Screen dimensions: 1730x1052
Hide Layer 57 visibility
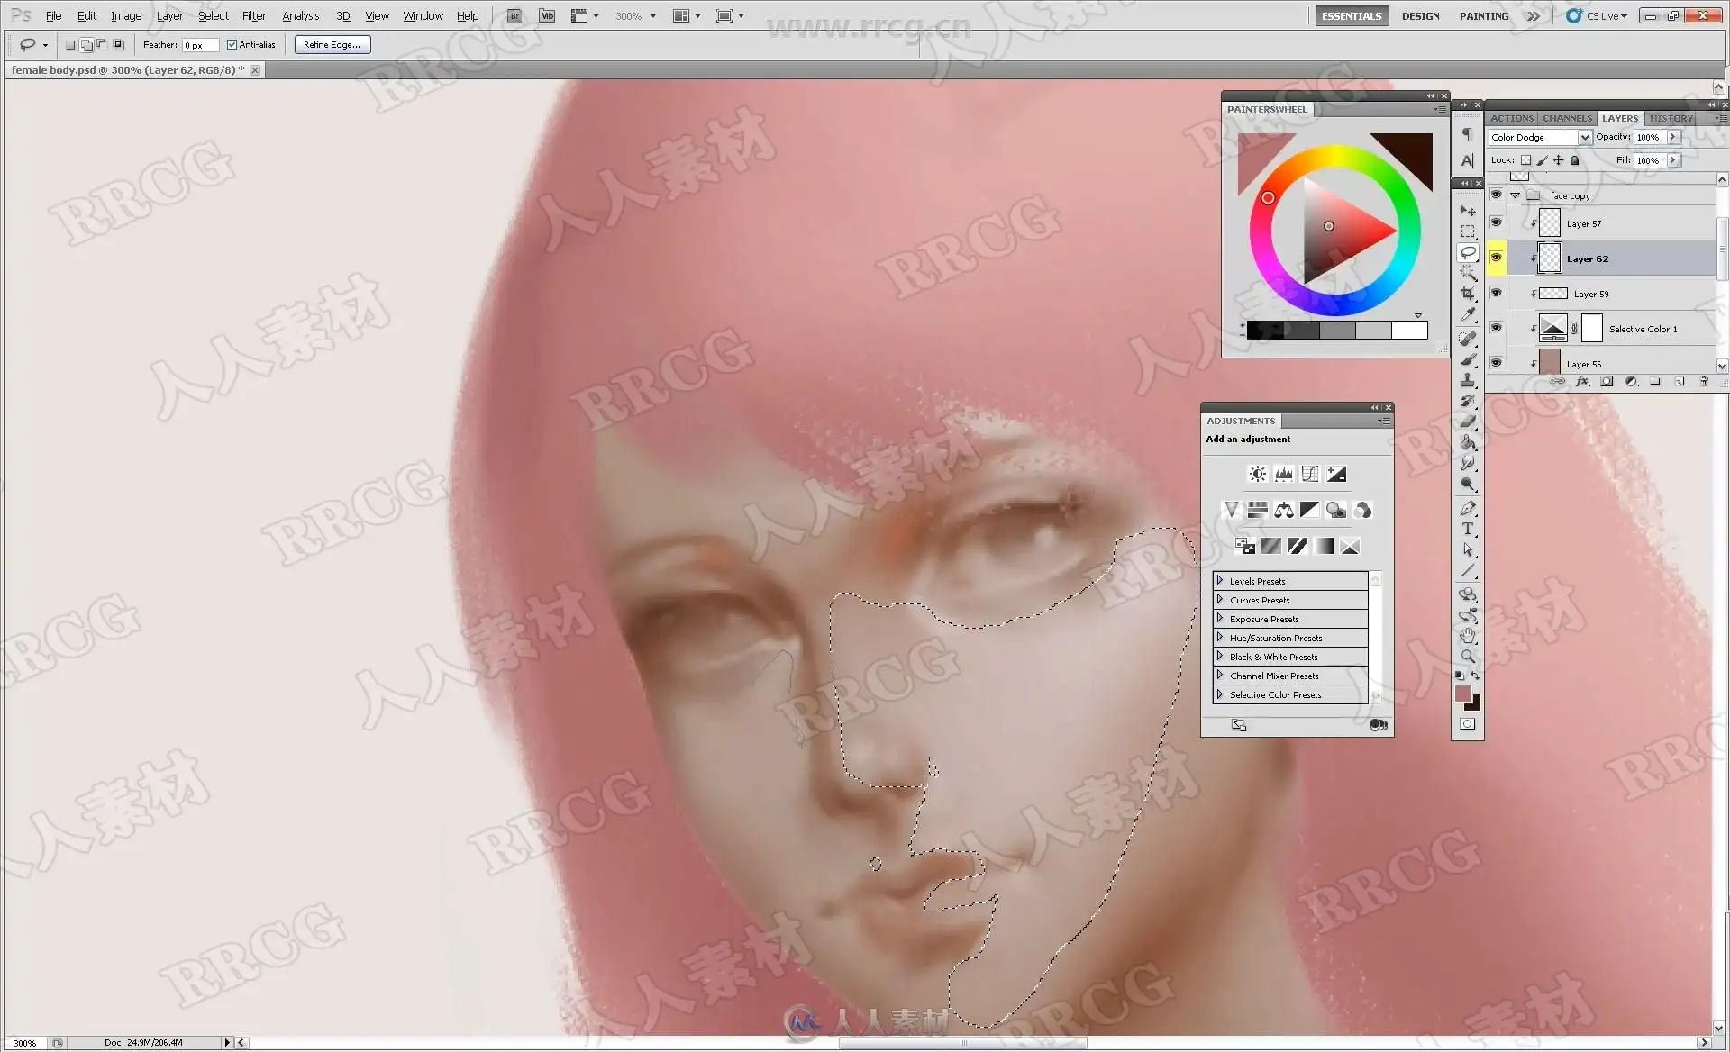(x=1496, y=222)
